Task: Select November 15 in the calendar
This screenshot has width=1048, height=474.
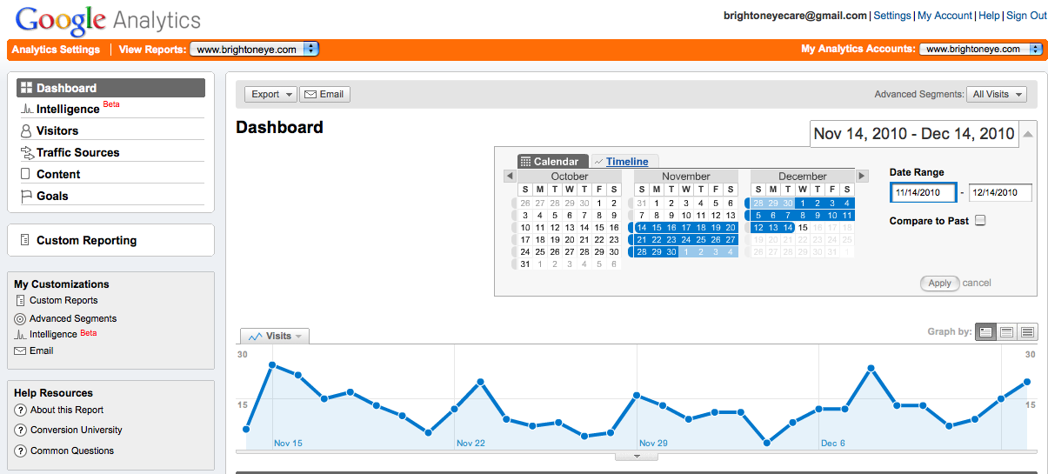Action: [657, 228]
